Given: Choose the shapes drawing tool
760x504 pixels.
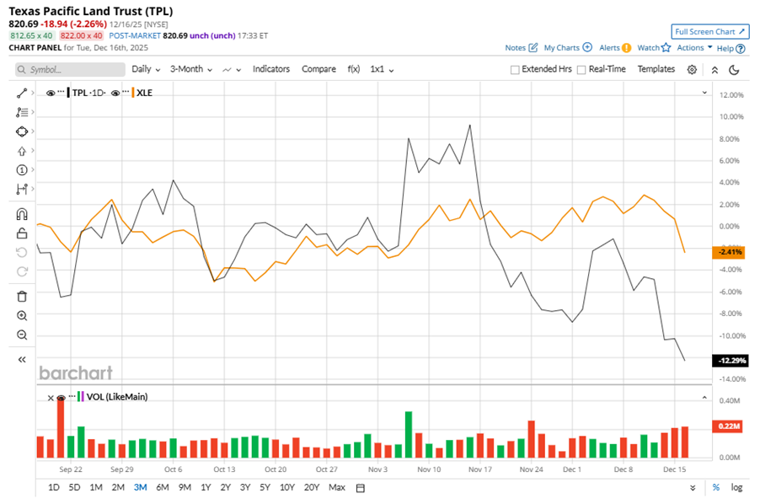Looking at the screenshot, I should pyautogui.click(x=22, y=131).
